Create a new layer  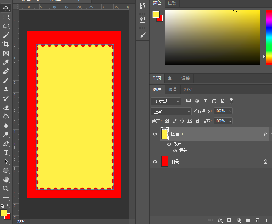[x=257, y=220]
